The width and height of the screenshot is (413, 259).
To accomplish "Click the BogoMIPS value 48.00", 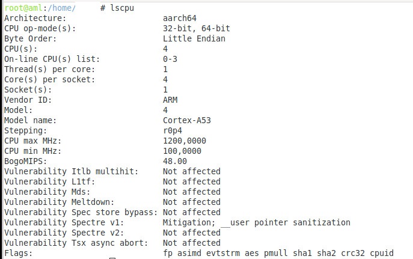I will click(x=174, y=161).
